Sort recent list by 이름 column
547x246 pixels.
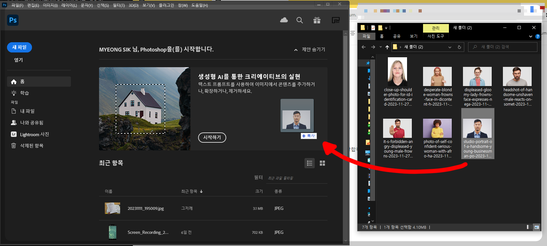(109, 191)
